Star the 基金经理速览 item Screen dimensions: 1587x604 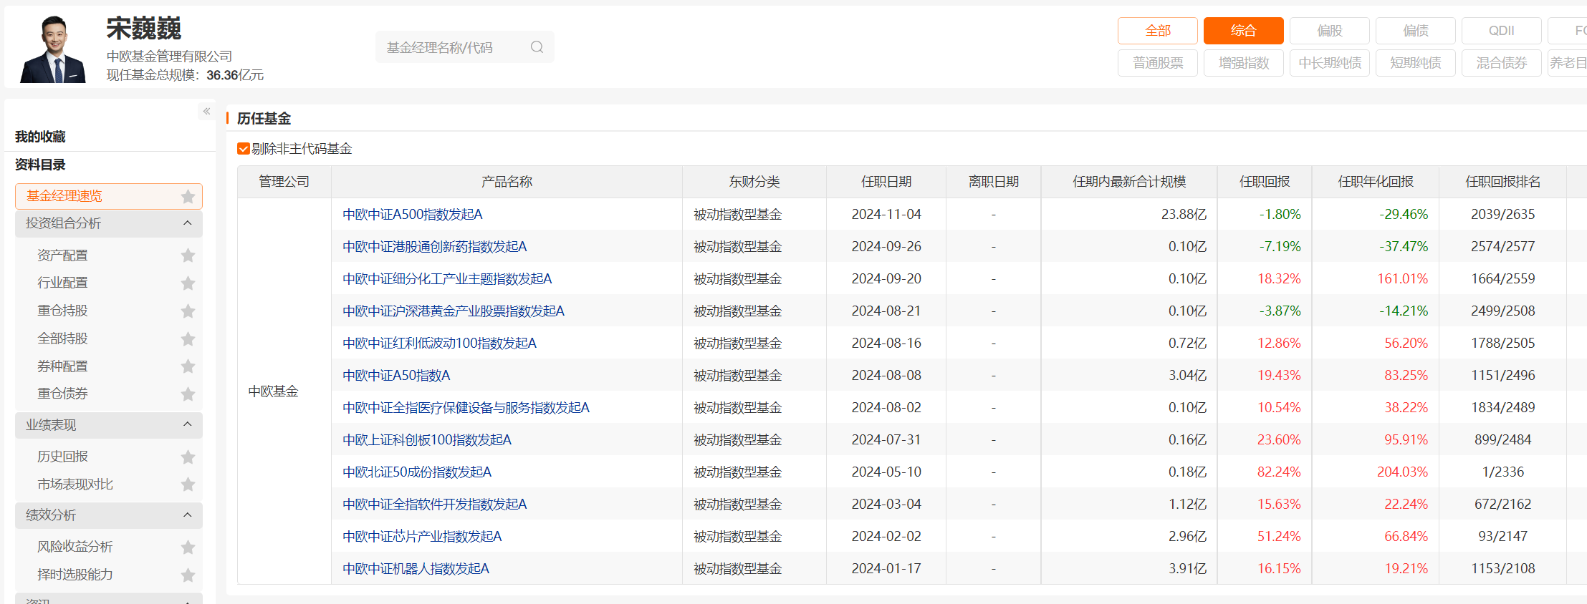[x=188, y=196]
